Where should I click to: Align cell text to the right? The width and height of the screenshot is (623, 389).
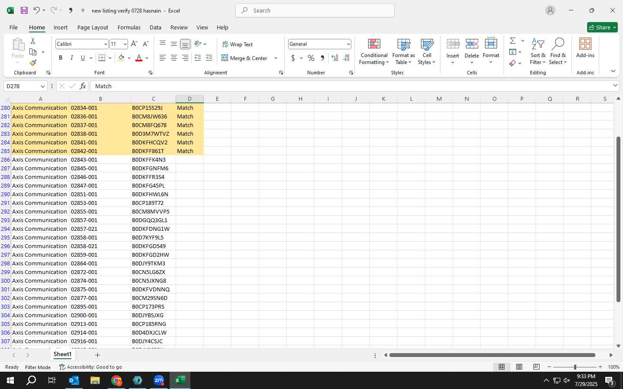click(185, 58)
